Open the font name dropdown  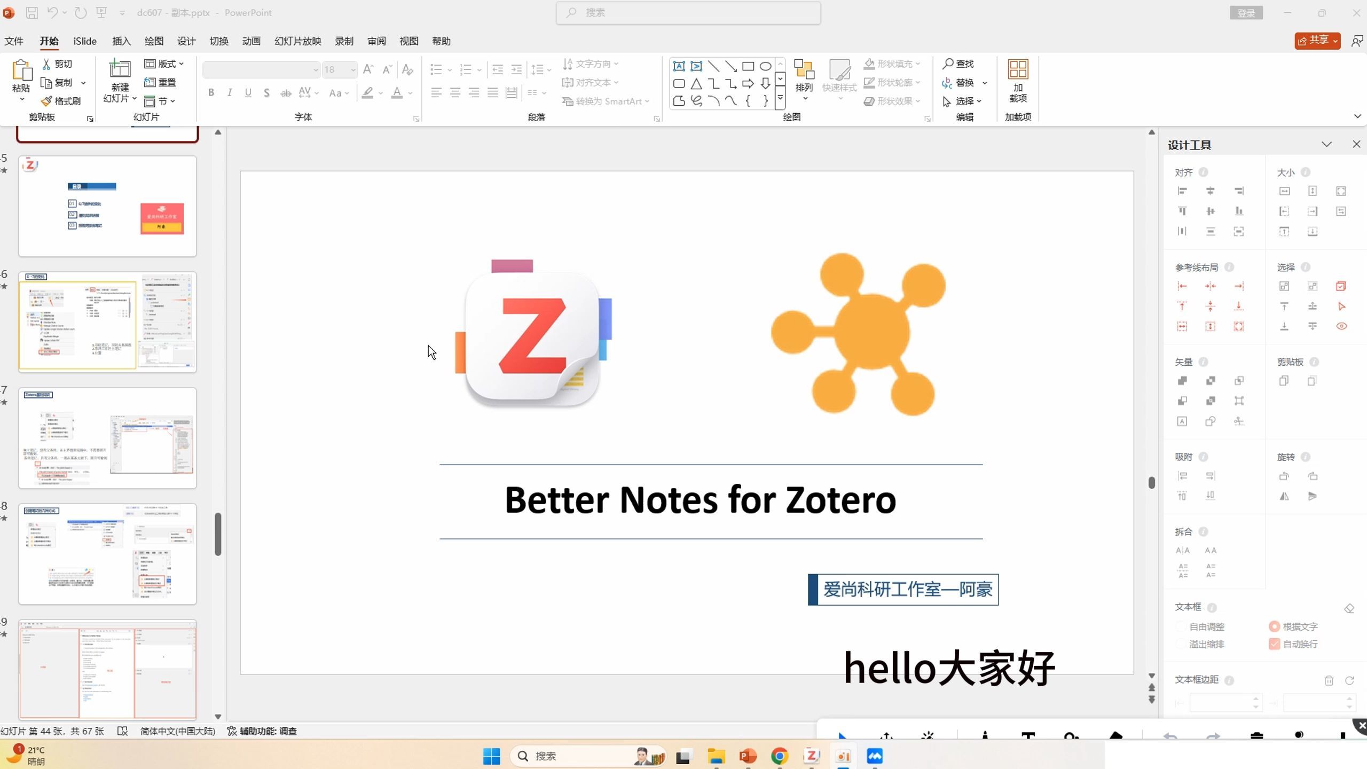tap(316, 70)
